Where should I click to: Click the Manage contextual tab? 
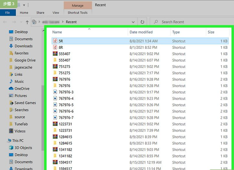click(x=78, y=5)
